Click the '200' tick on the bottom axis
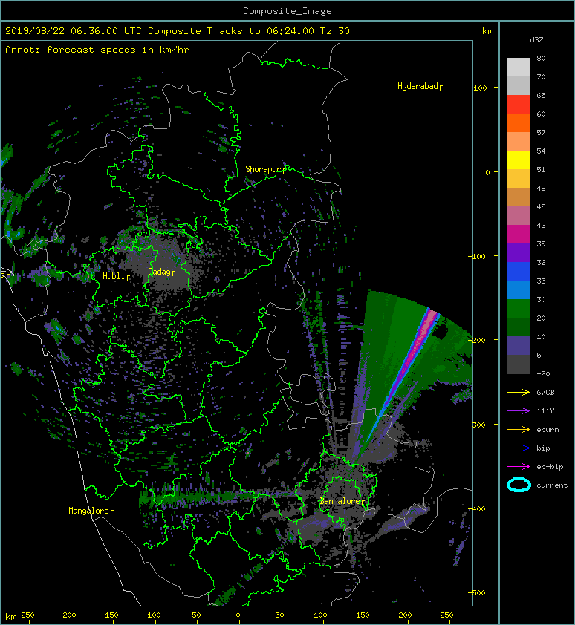Screen dimensions: 575x625 [x=405, y=615]
